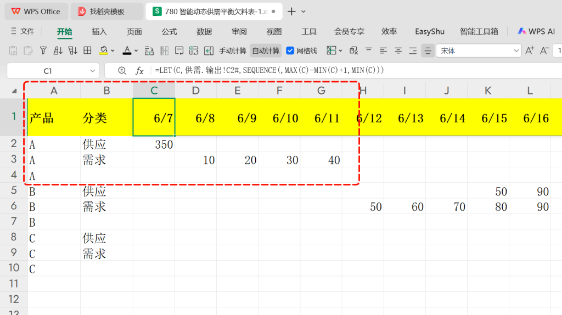Click the freeze panes icon
Screen dimensions: 562x315
click(331, 50)
